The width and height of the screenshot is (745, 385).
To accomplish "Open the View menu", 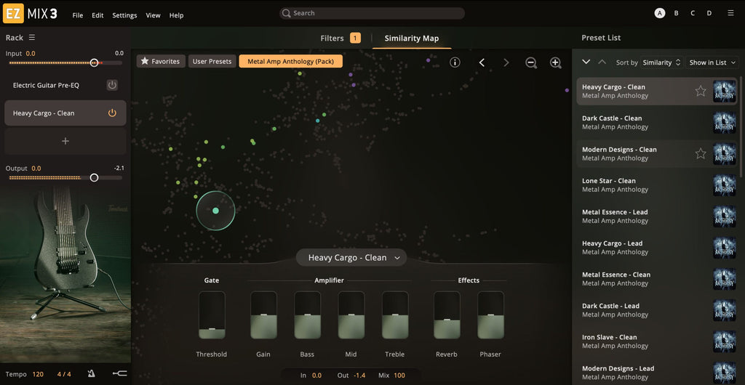I will click(x=153, y=15).
